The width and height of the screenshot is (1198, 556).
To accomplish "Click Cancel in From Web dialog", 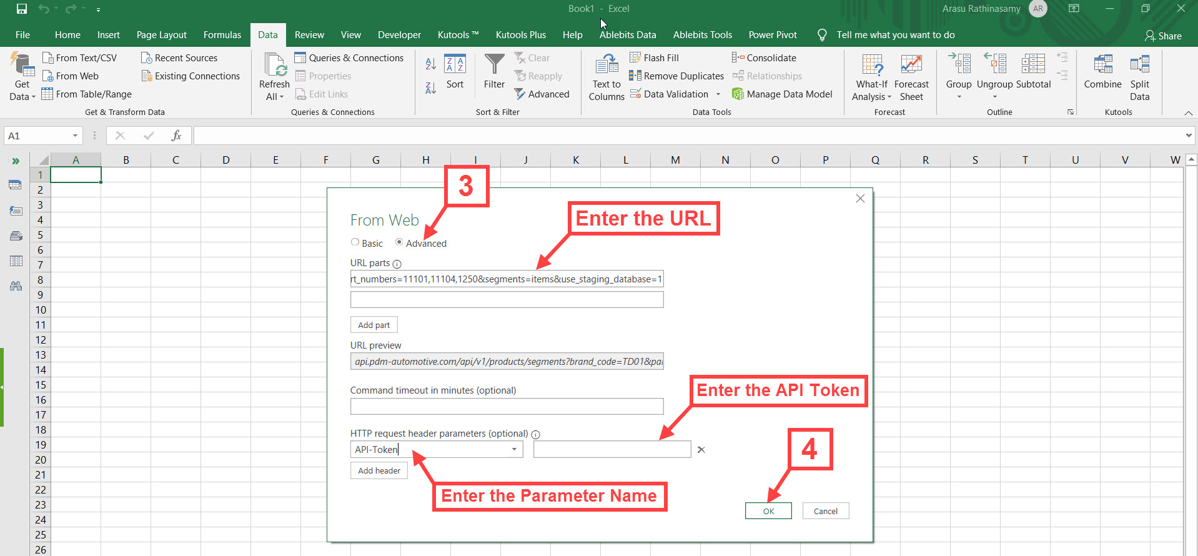I will tap(825, 511).
